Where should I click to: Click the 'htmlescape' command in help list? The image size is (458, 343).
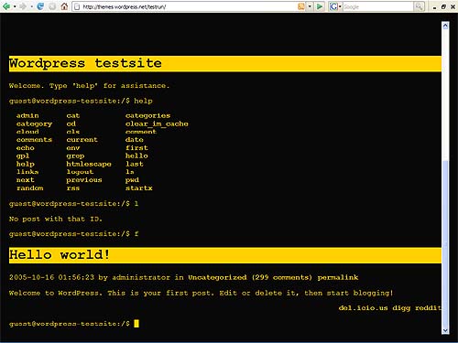tap(89, 164)
